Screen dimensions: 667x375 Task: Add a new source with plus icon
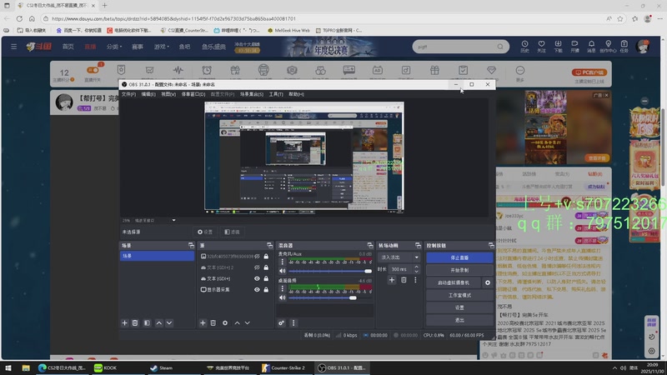[x=203, y=323]
